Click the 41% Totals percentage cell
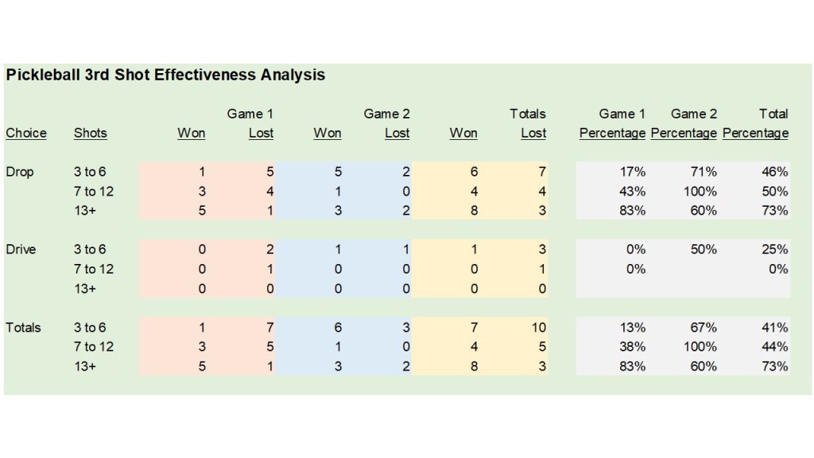The width and height of the screenshot is (814, 458). pos(775,328)
